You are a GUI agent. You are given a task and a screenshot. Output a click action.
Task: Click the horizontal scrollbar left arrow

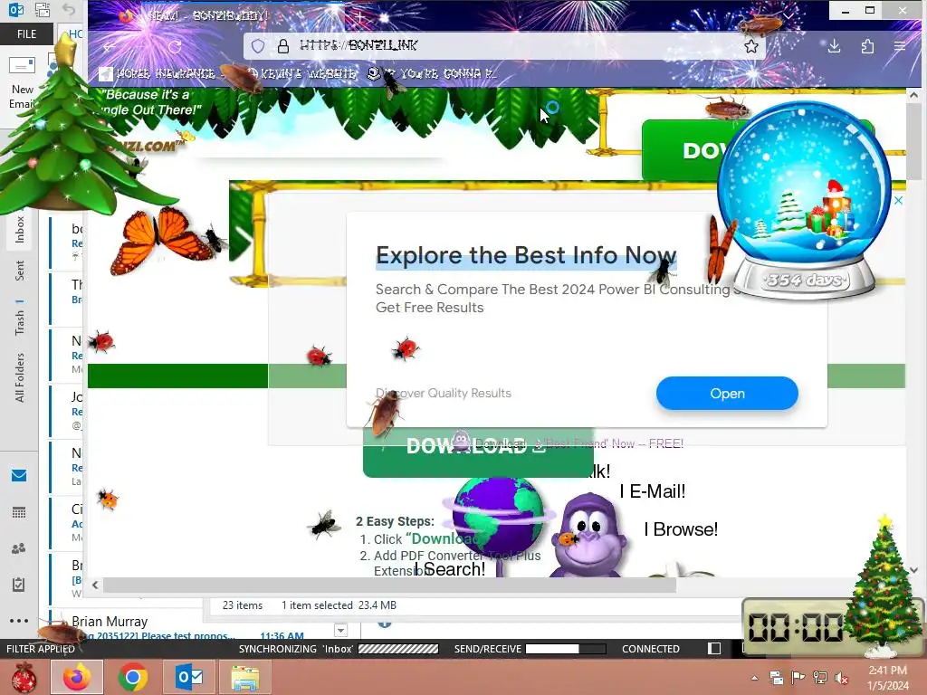pyautogui.click(x=95, y=585)
